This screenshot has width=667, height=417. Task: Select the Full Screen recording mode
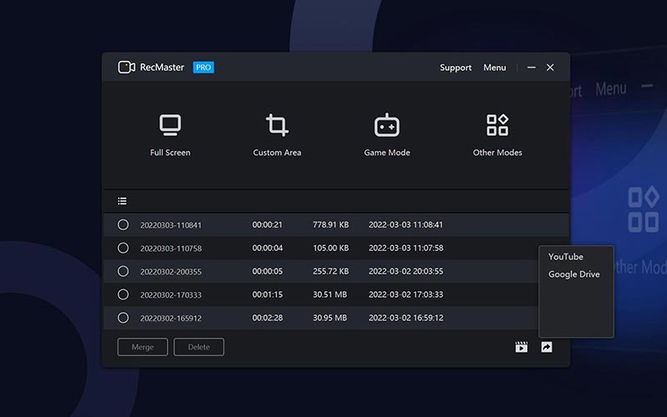point(170,135)
